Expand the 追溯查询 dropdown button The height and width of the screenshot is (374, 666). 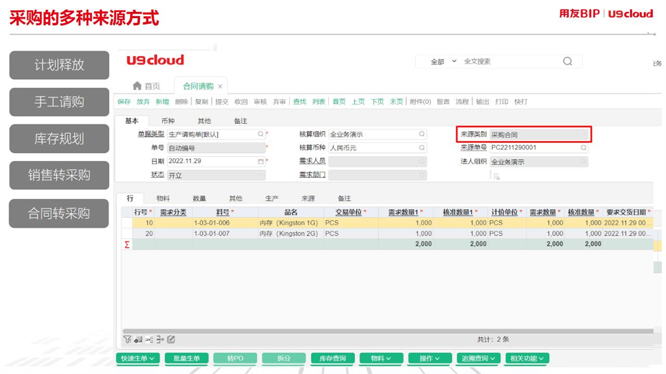[478, 358]
